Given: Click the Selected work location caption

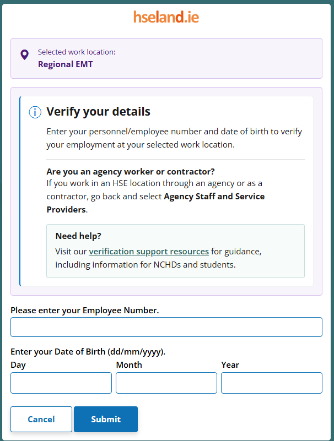Looking at the screenshot, I should 77,52.
